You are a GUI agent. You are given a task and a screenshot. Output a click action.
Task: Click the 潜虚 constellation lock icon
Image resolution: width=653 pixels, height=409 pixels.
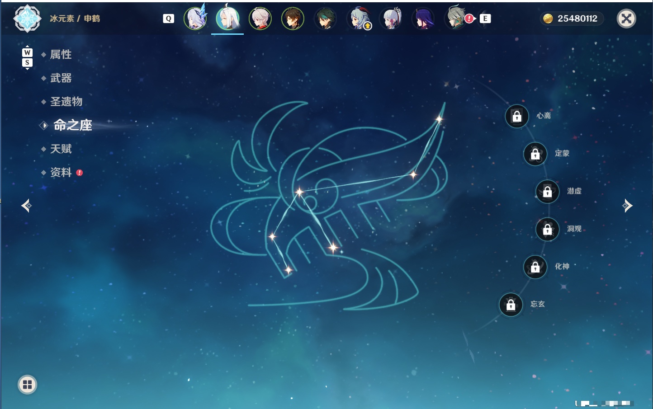[548, 192]
